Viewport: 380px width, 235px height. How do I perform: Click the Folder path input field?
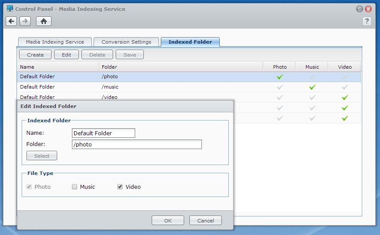(x=136, y=145)
